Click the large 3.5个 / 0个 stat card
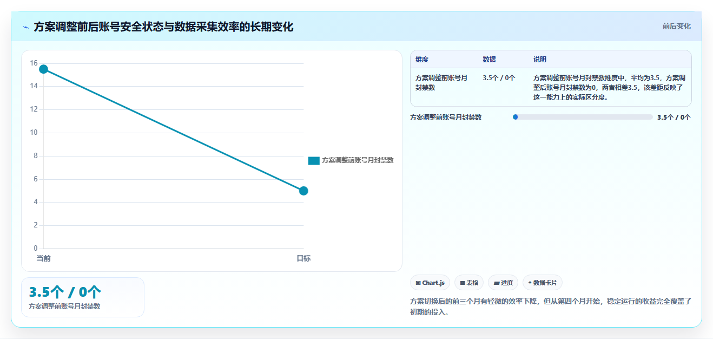 click(x=83, y=297)
